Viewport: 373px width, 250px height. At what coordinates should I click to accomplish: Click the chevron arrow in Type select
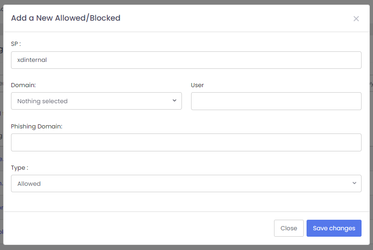(354, 183)
